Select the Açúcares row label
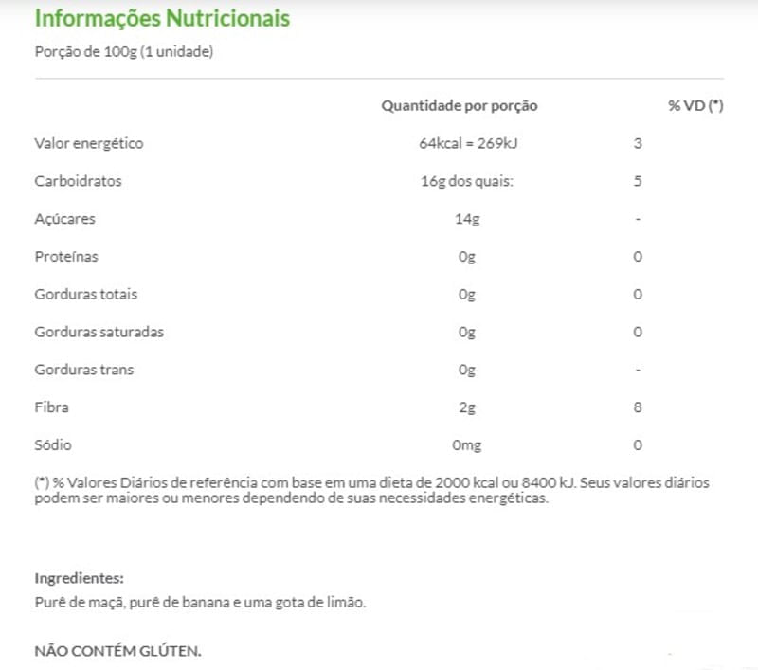This screenshot has width=758, height=670. pos(65,219)
